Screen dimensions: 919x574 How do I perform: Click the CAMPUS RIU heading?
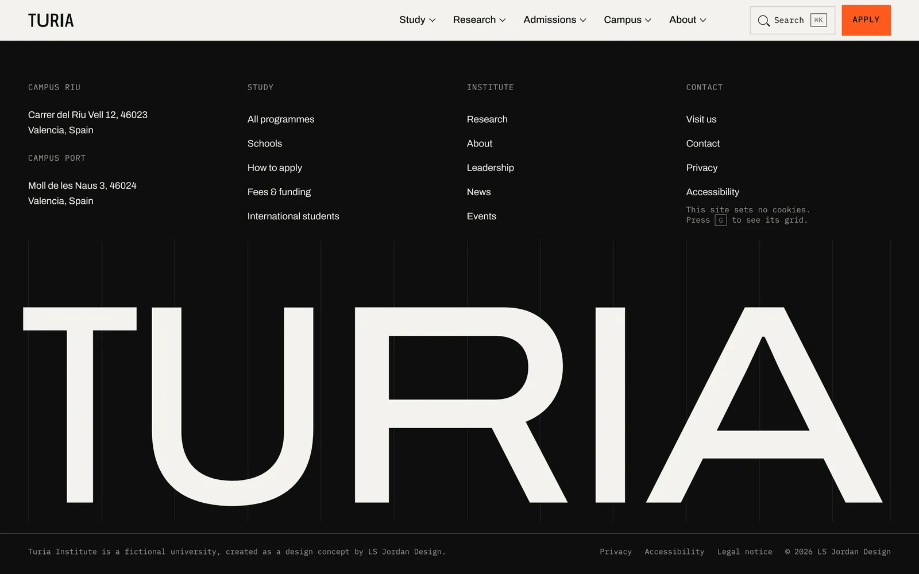55,87
